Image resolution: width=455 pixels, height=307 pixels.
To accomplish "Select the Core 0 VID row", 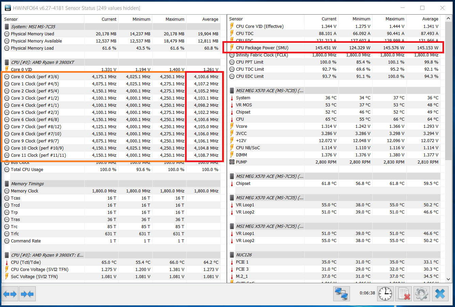I will tap(111, 69).
